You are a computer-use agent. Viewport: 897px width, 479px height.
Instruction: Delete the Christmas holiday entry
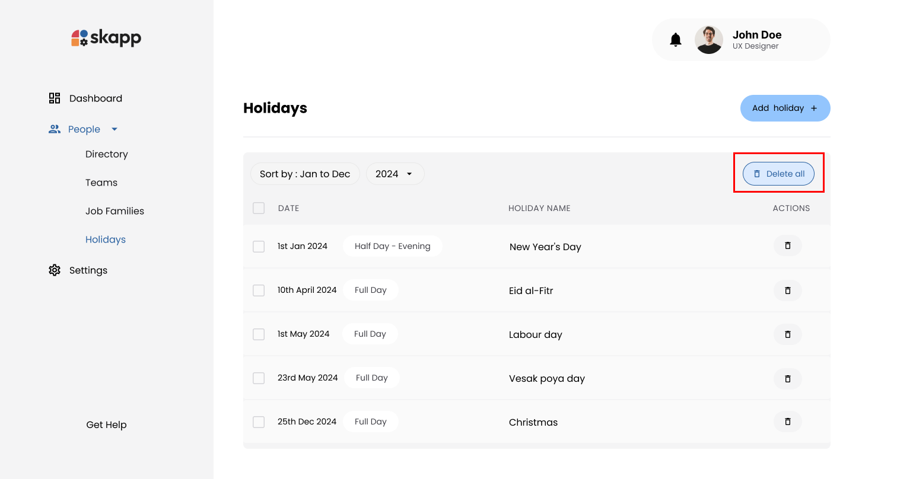(787, 421)
